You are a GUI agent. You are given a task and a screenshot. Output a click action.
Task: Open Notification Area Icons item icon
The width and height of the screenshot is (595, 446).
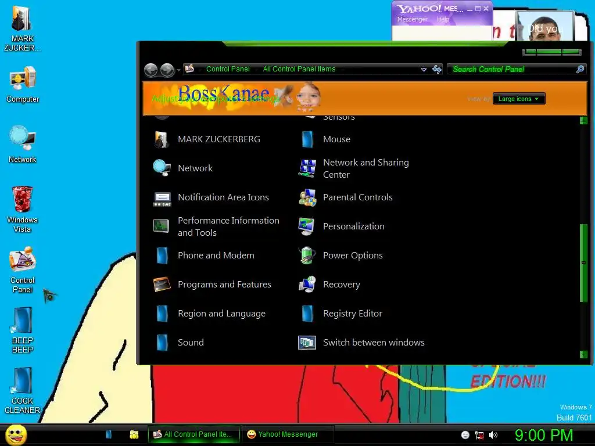(x=162, y=198)
